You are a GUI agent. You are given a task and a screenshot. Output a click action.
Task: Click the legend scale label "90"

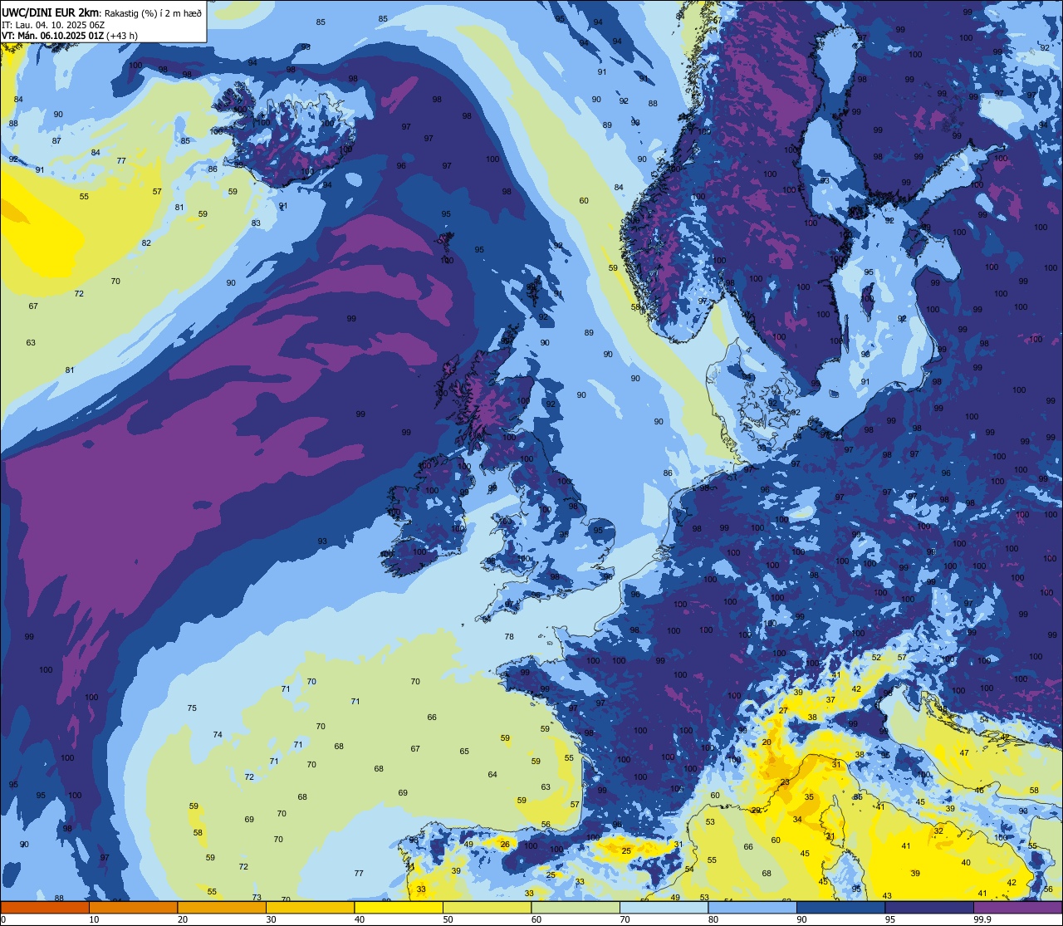coord(801,919)
